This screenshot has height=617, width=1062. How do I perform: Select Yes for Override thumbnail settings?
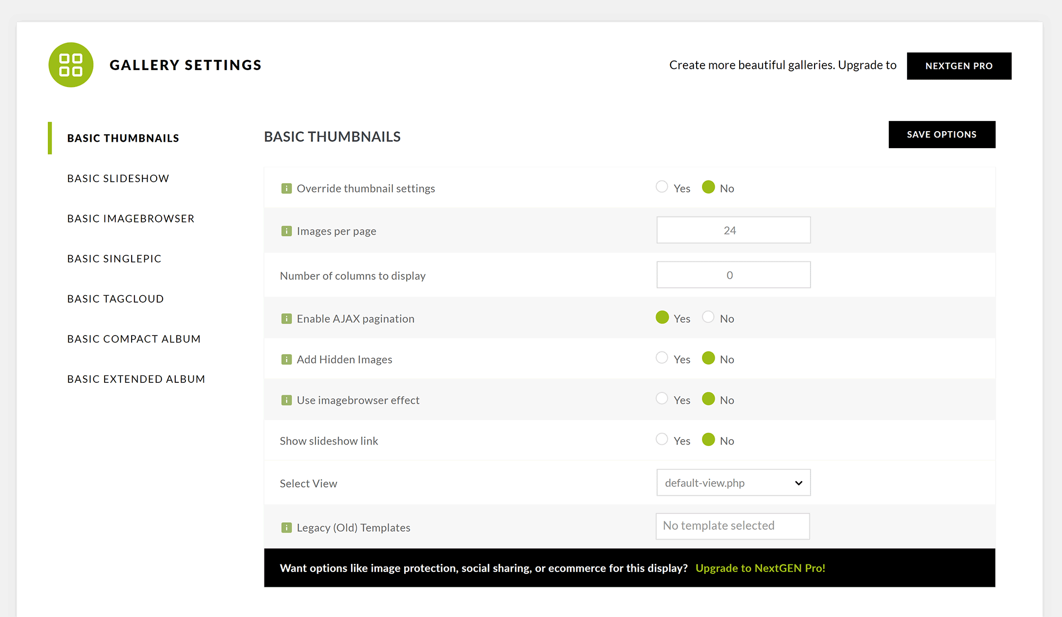[x=662, y=187]
